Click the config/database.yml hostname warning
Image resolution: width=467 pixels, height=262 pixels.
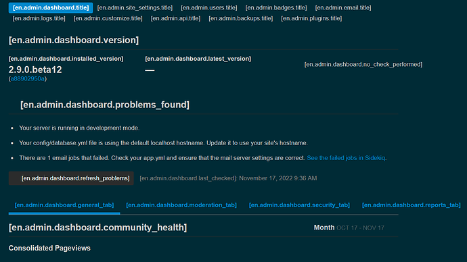pos(163,143)
